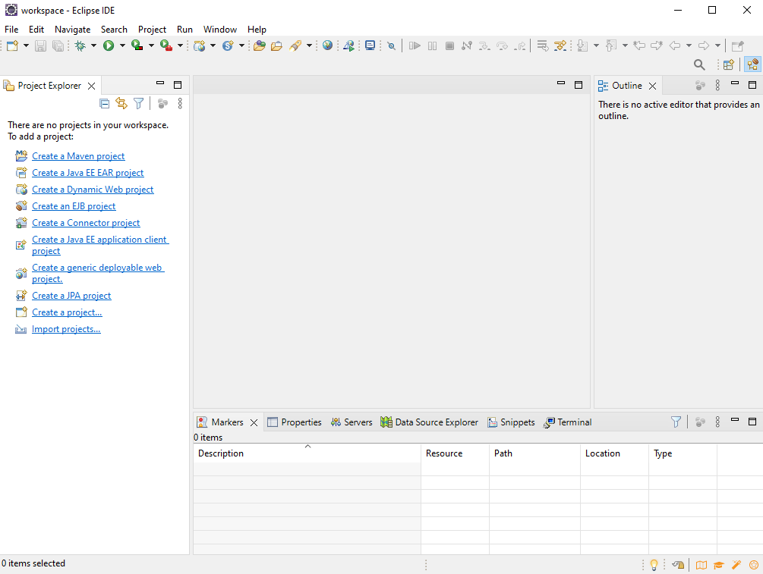Open the Outline View Menu dots
This screenshot has height=574, width=763.
coord(717,86)
